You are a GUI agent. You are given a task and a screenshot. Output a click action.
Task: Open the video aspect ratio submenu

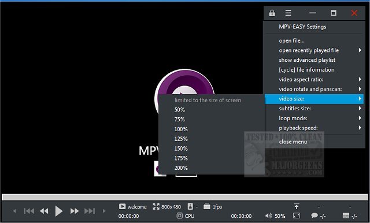(314, 80)
